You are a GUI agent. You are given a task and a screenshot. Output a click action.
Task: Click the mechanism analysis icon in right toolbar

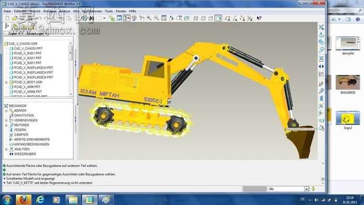pyautogui.click(x=321, y=58)
